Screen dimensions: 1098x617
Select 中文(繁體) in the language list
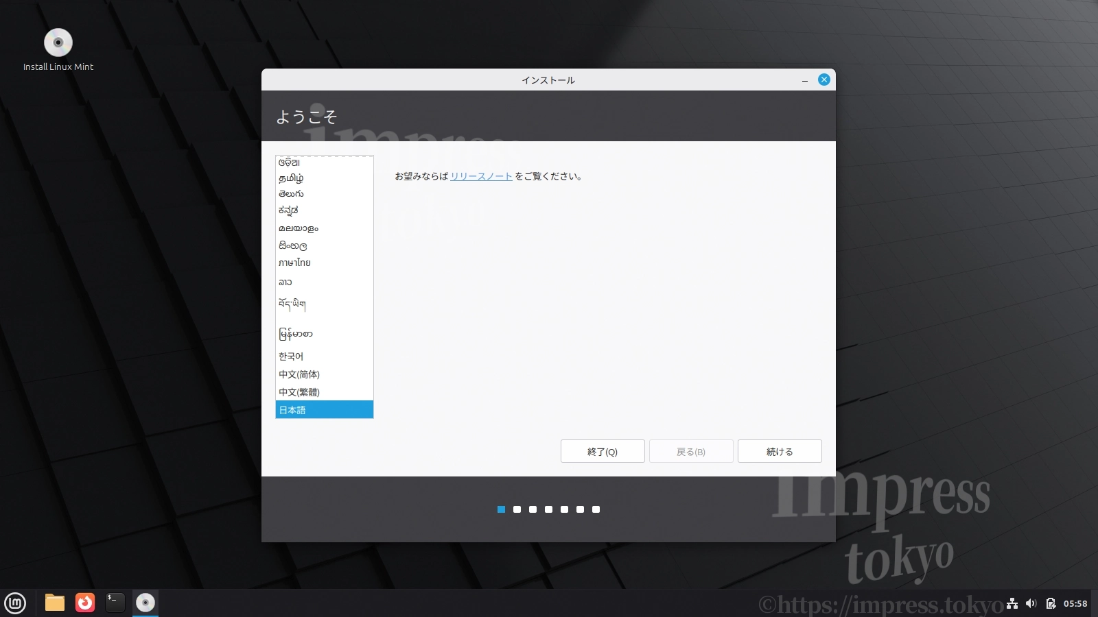tap(325, 392)
